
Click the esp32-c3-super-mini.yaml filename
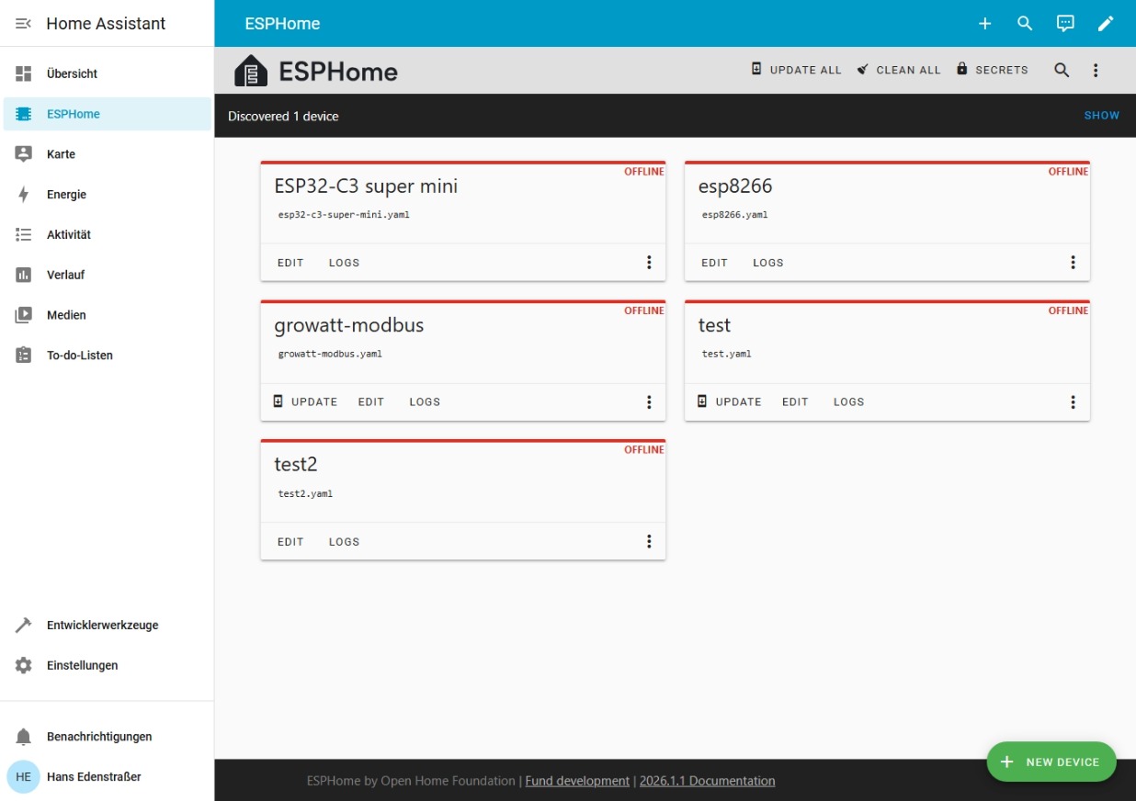[x=344, y=215]
